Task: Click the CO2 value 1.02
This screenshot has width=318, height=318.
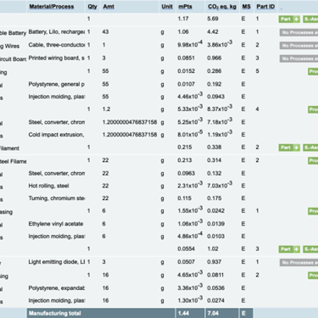Action: point(213,249)
